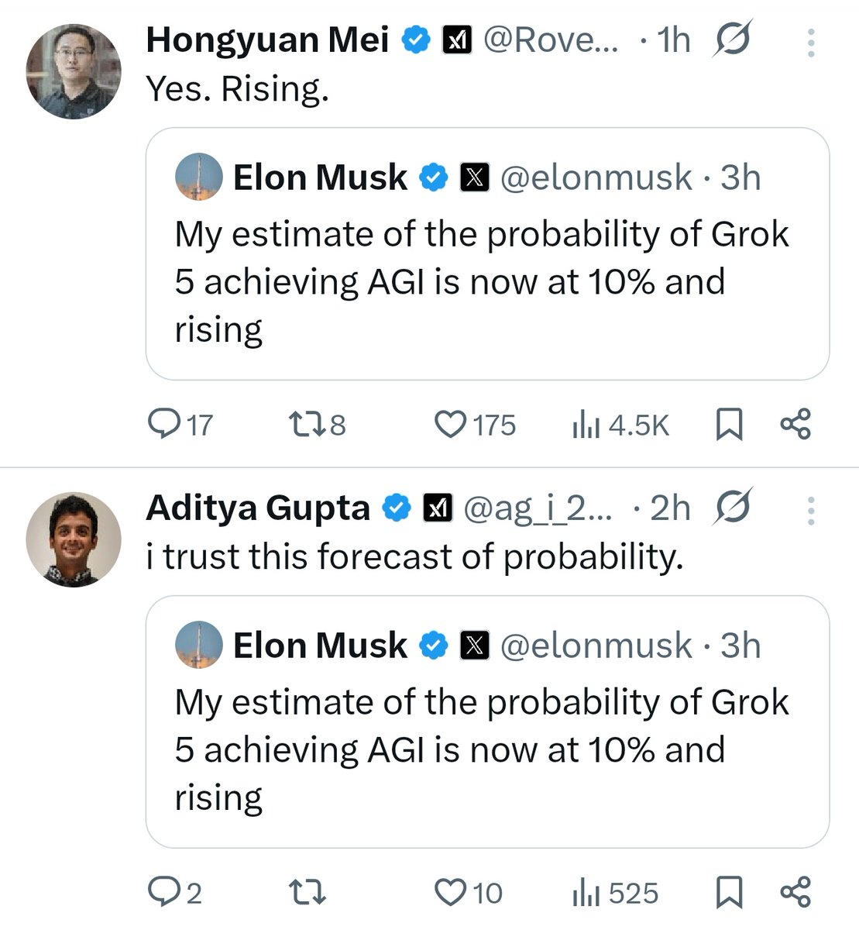The width and height of the screenshot is (859, 930).
Task: Repost Aditya Gupta's tweet
Action: click(x=307, y=892)
